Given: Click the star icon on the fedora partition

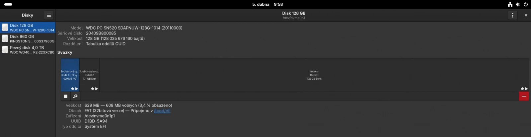Looking at the screenshot, I should pyautogui.click(x=522, y=89).
